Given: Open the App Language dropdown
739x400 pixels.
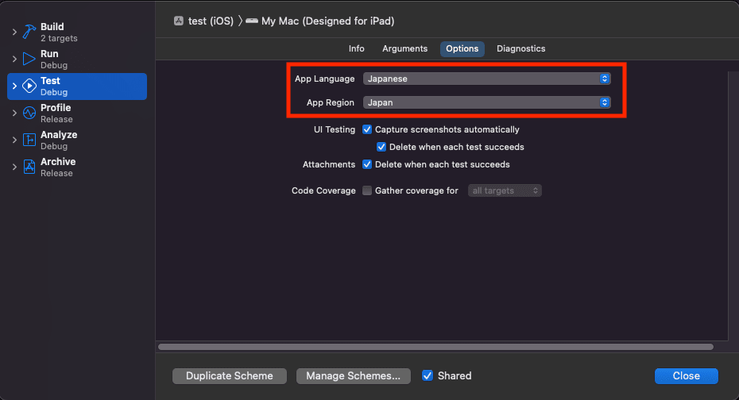Looking at the screenshot, I should [x=487, y=79].
